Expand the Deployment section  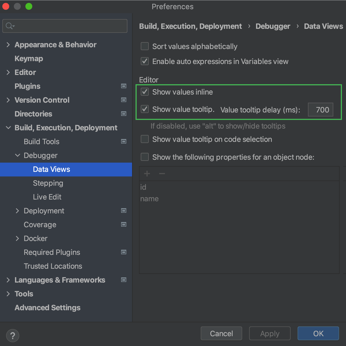[17, 210]
